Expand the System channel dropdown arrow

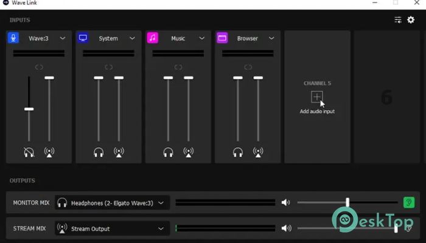point(132,38)
